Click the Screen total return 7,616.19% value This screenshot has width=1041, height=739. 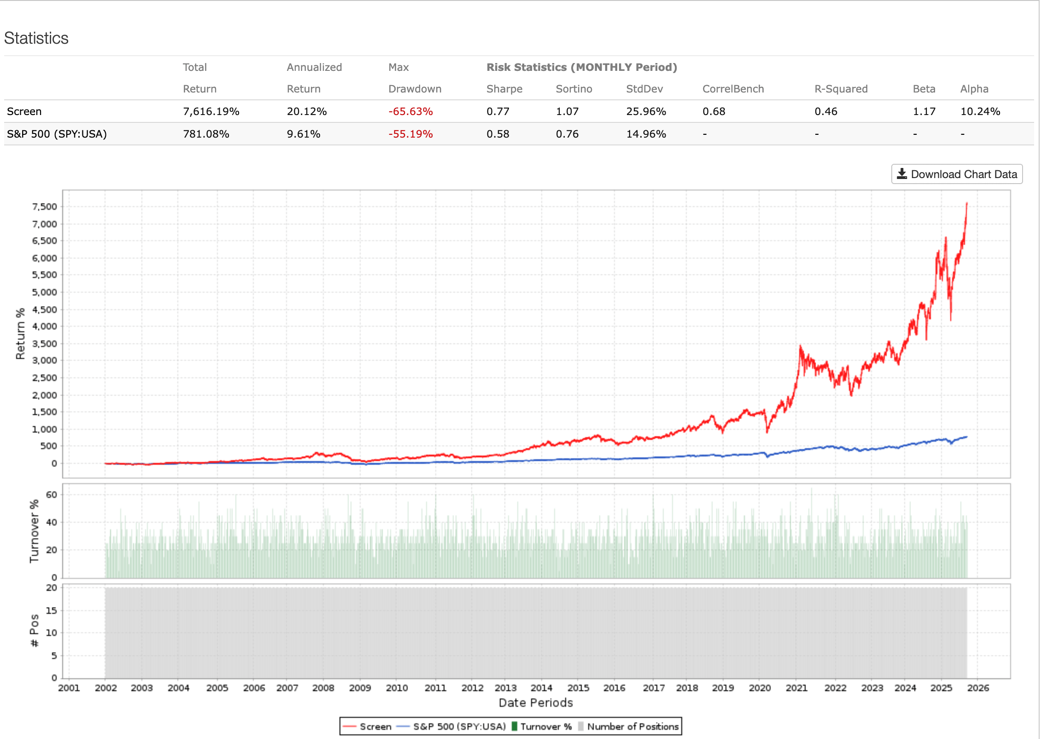(211, 111)
